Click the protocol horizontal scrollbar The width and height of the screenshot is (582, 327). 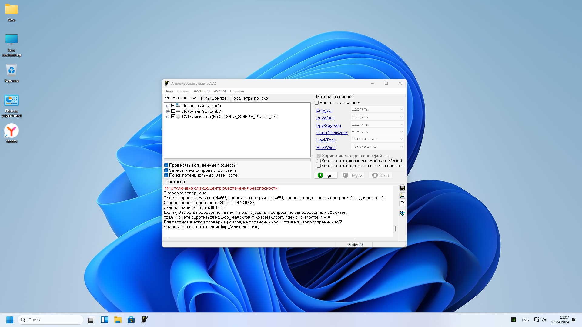(x=262, y=239)
